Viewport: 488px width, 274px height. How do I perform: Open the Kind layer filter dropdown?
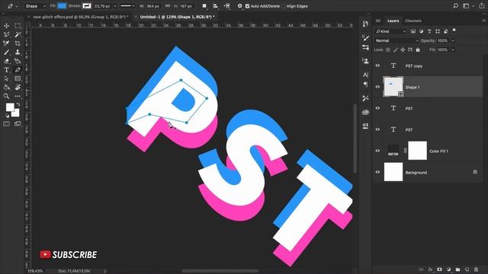pos(391,31)
